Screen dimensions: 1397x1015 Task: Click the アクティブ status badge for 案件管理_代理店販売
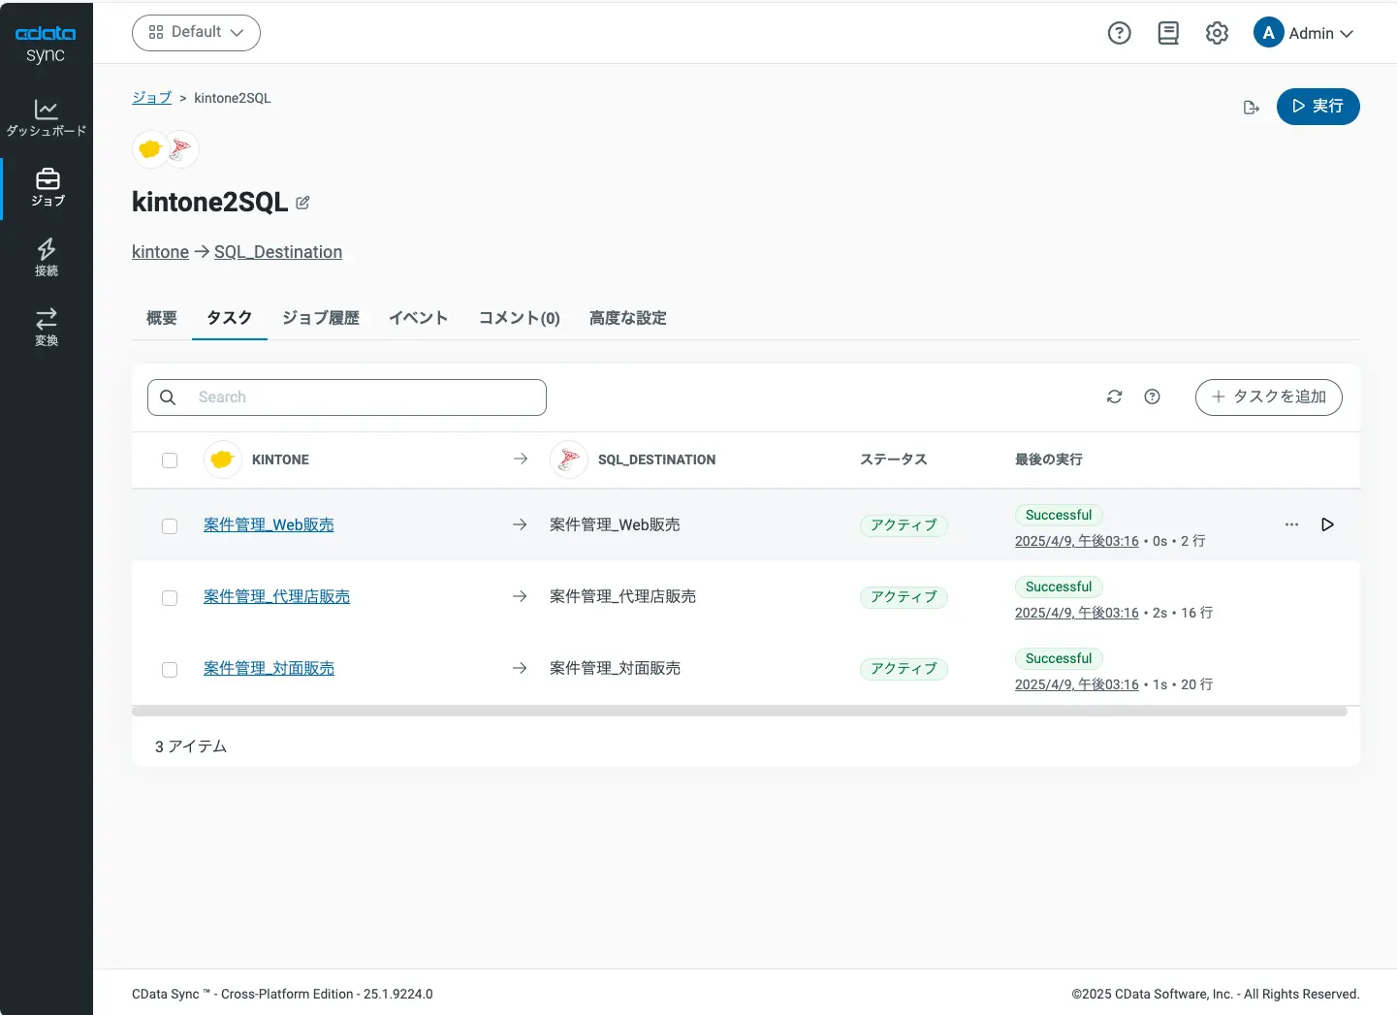coord(904,597)
